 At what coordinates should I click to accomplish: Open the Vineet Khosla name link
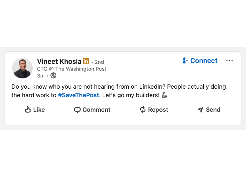click(59, 61)
